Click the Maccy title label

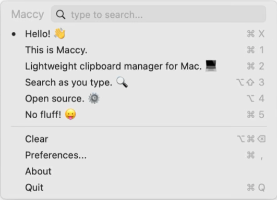tap(28, 15)
